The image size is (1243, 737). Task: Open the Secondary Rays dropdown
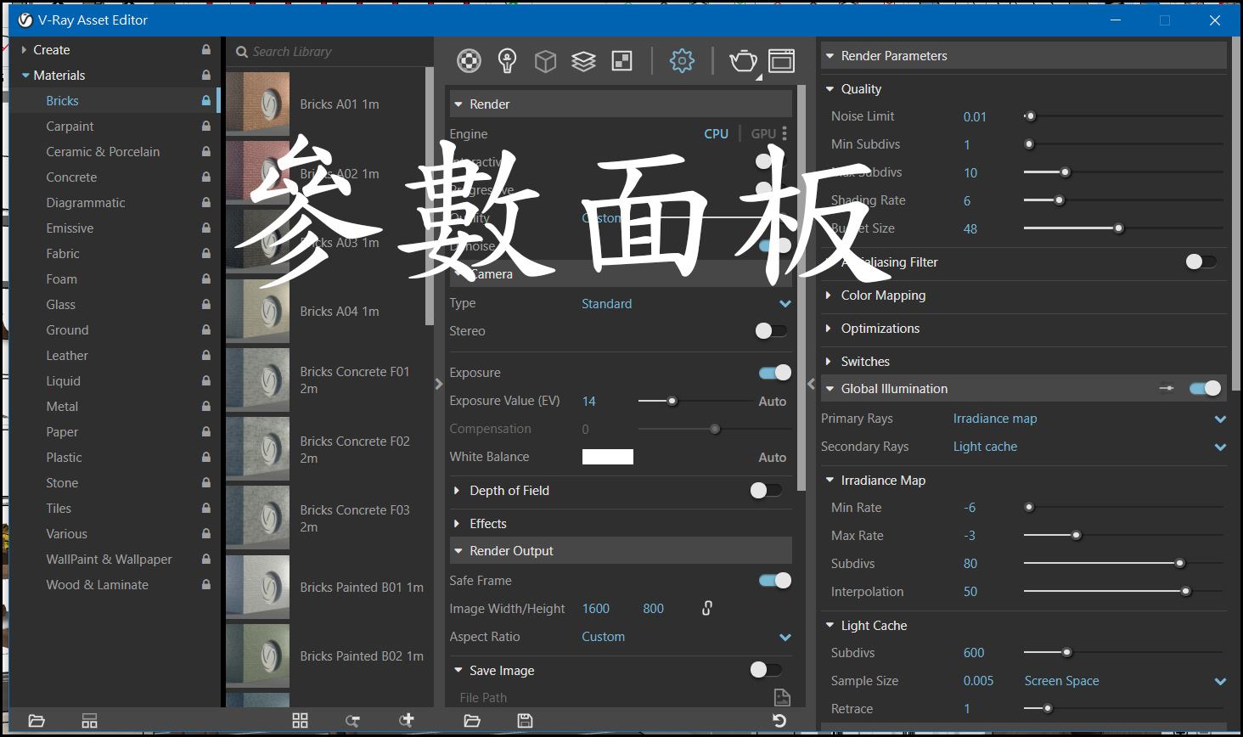[1089, 447]
